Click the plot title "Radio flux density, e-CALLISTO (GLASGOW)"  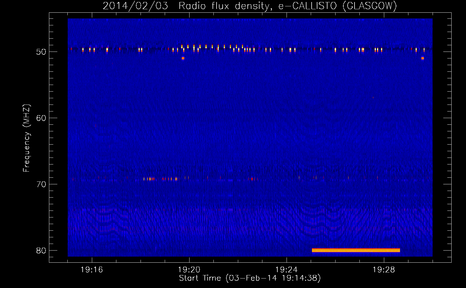[288, 6]
